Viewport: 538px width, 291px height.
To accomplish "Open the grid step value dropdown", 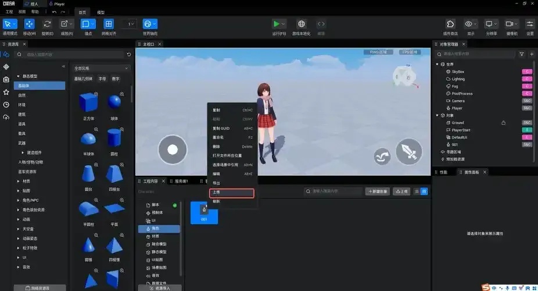I will pyautogui.click(x=130, y=24).
